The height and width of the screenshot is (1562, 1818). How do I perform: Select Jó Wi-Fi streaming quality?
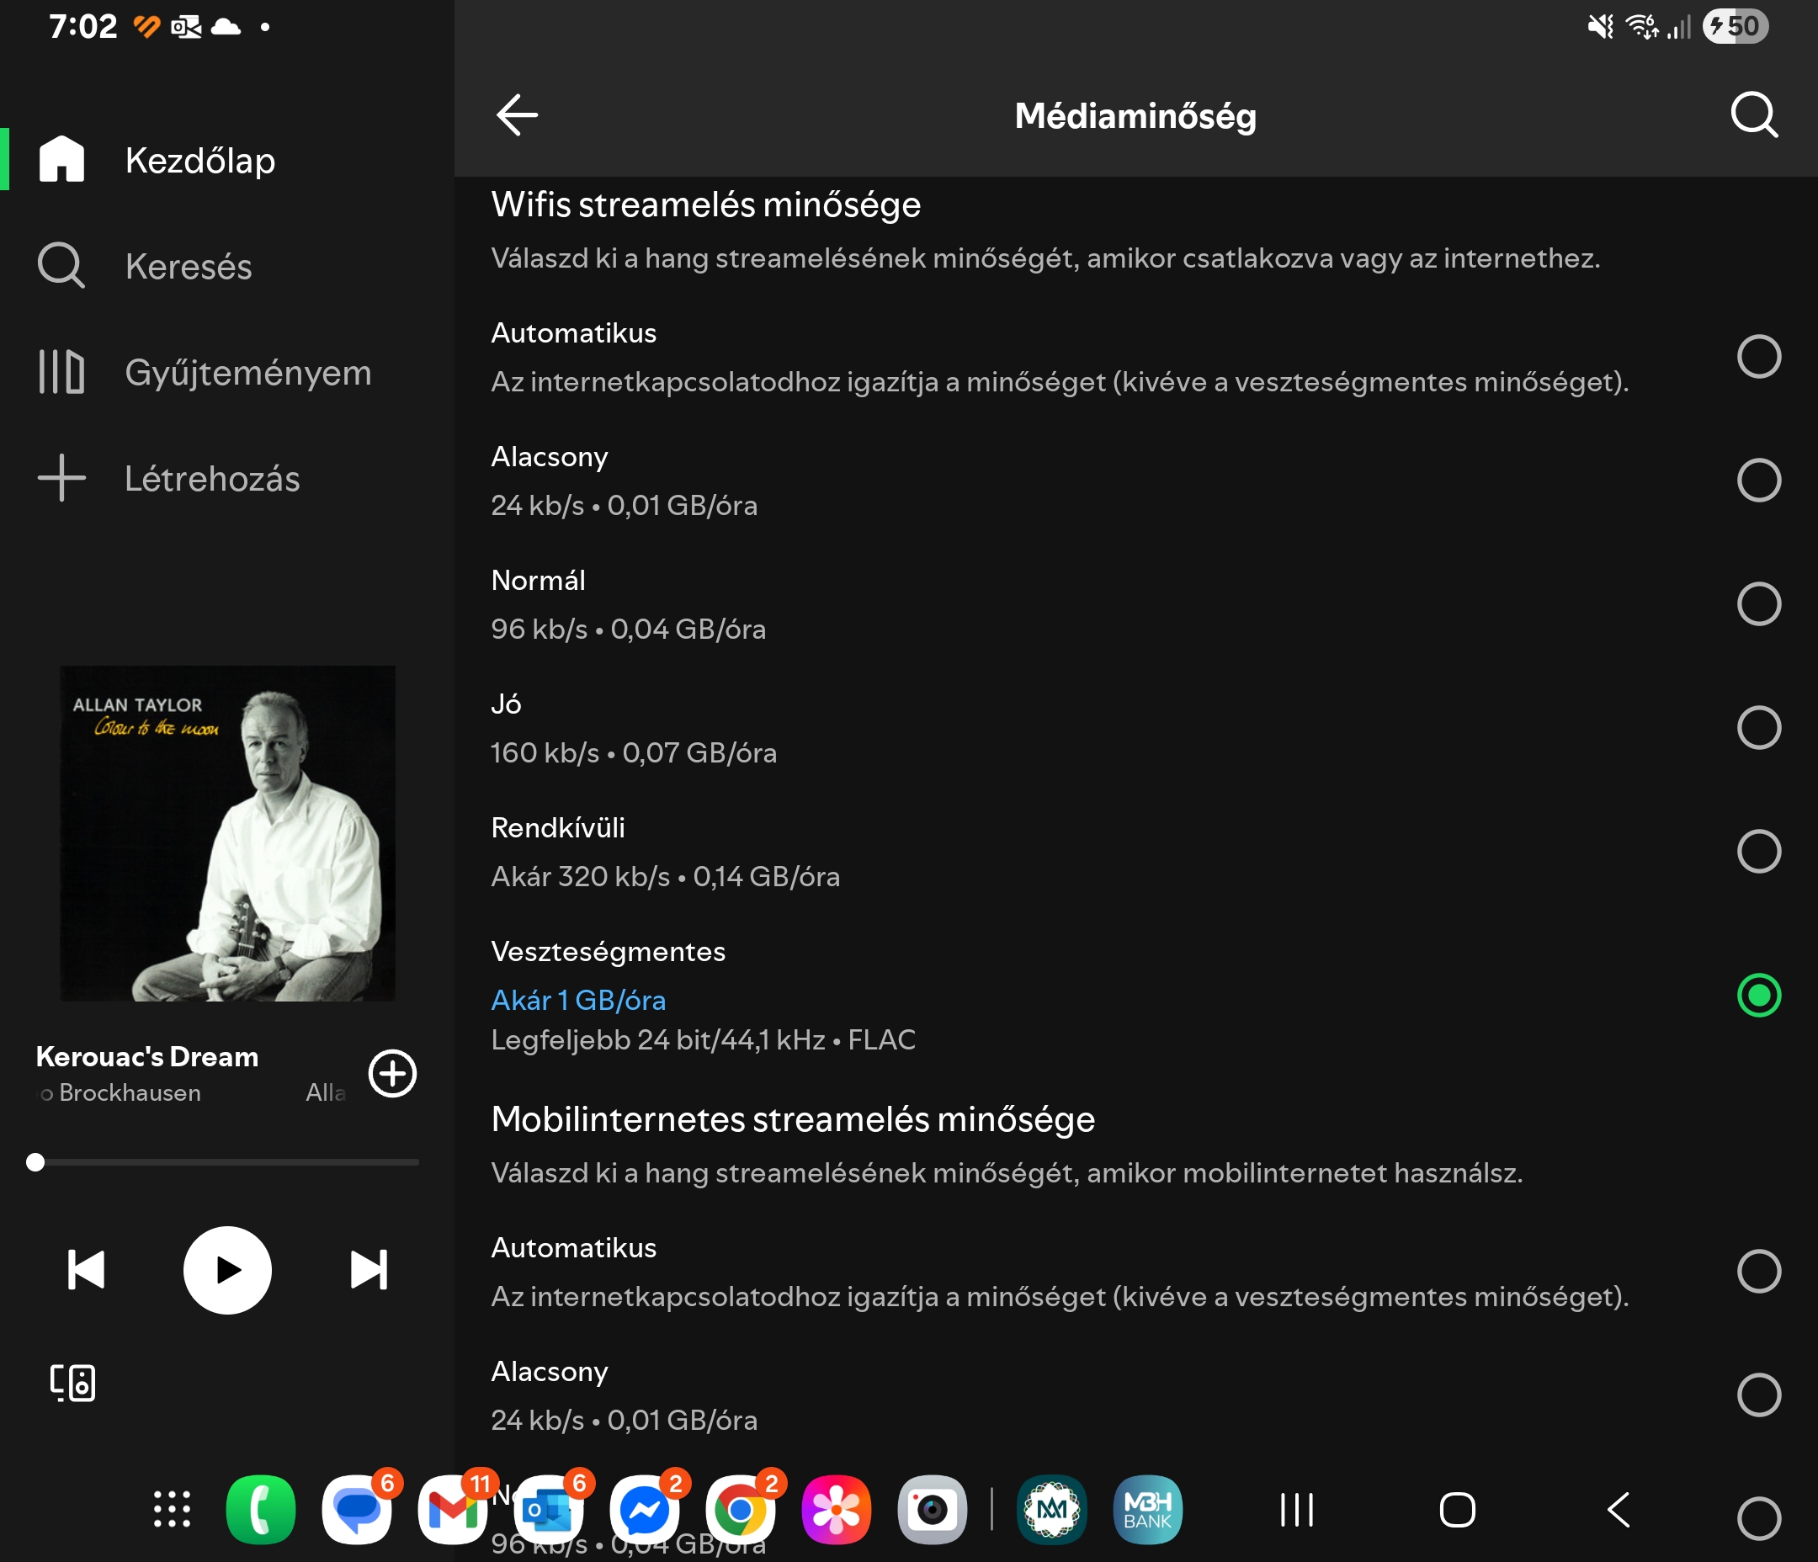(x=1758, y=727)
